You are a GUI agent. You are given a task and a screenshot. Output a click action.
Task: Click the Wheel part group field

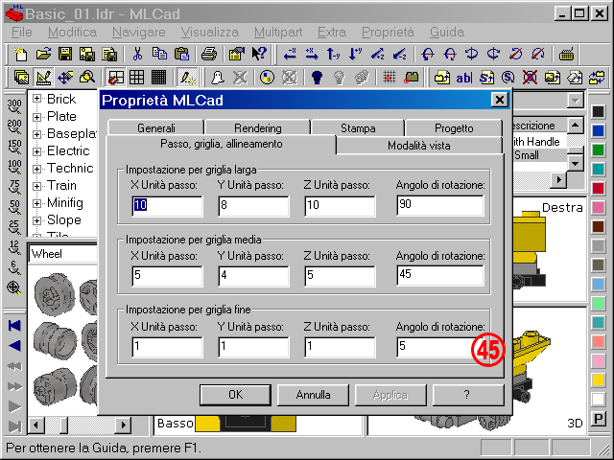pos(63,254)
